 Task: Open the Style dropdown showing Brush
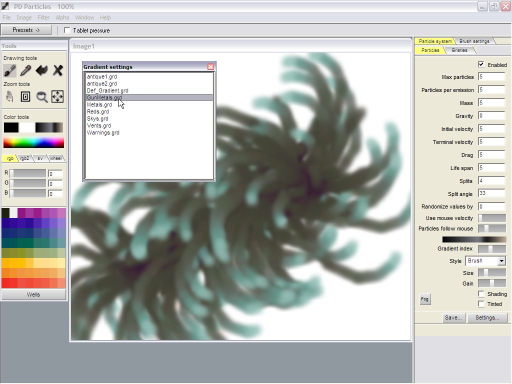tap(485, 261)
